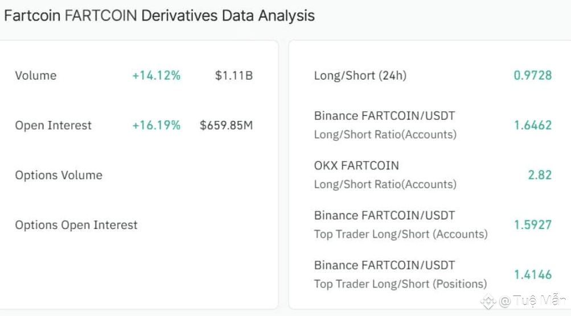Open Top Trader Long/Short (Positions) row
The height and width of the screenshot is (316, 571).
pyautogui.click(x=400, y=274)
